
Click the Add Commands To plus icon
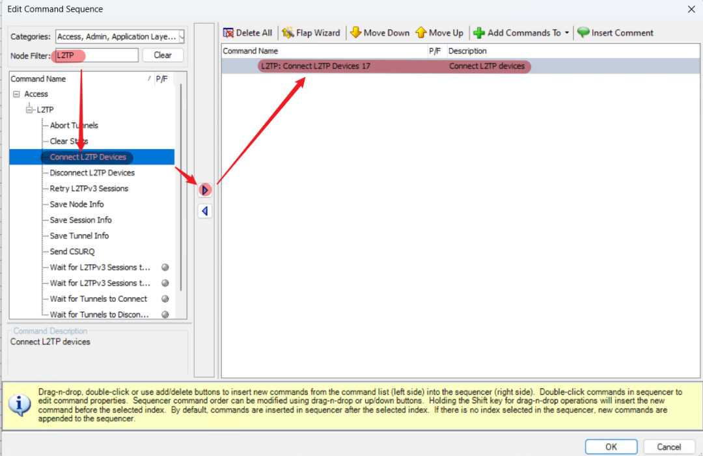click(x=479, y=33)
